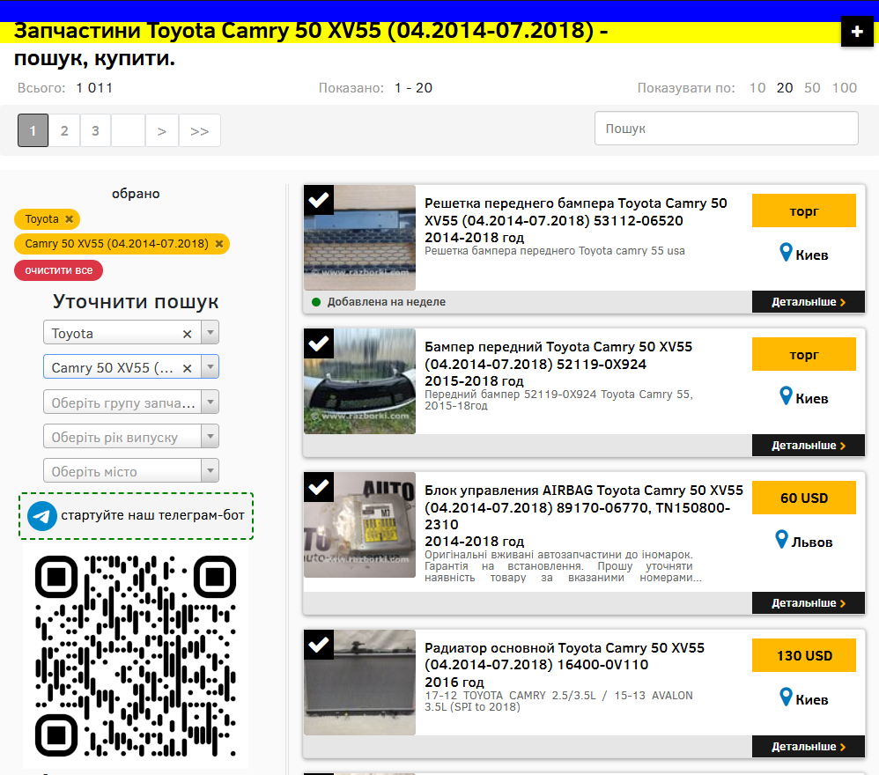Image resolution: width=879 pixels, height=775 pixels.
Task: Click location pin on Радиатор основной listing
Action: click(x=786, y=697)
